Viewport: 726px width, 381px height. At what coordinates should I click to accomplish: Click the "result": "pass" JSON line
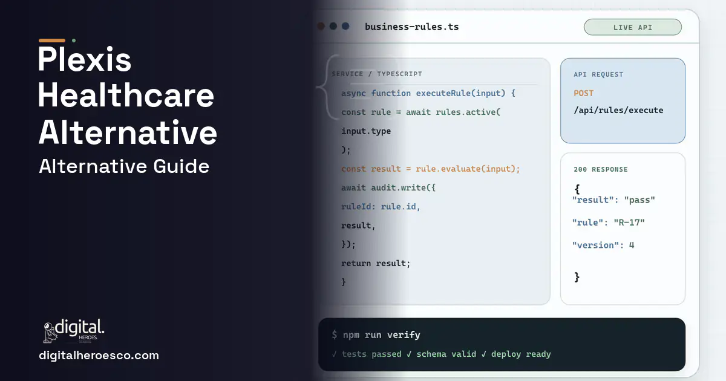point(614,200)
